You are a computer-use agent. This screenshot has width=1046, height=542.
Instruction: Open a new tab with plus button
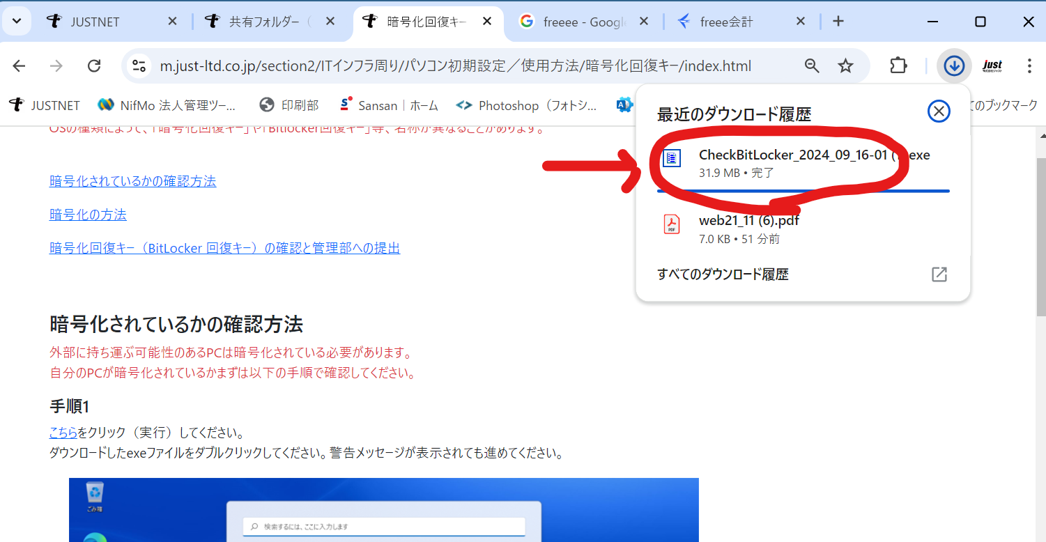click(838, 22)
